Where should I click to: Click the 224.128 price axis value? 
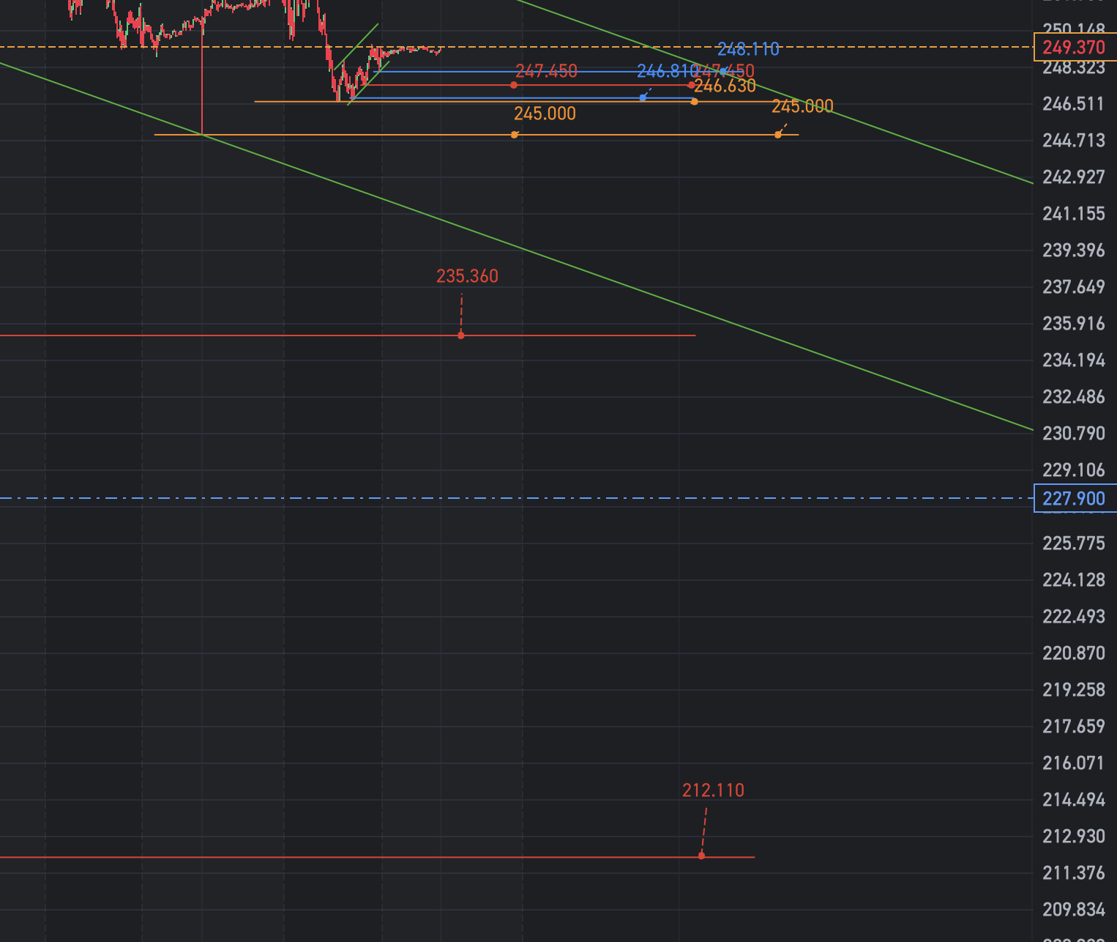[x=1074, y=580]
